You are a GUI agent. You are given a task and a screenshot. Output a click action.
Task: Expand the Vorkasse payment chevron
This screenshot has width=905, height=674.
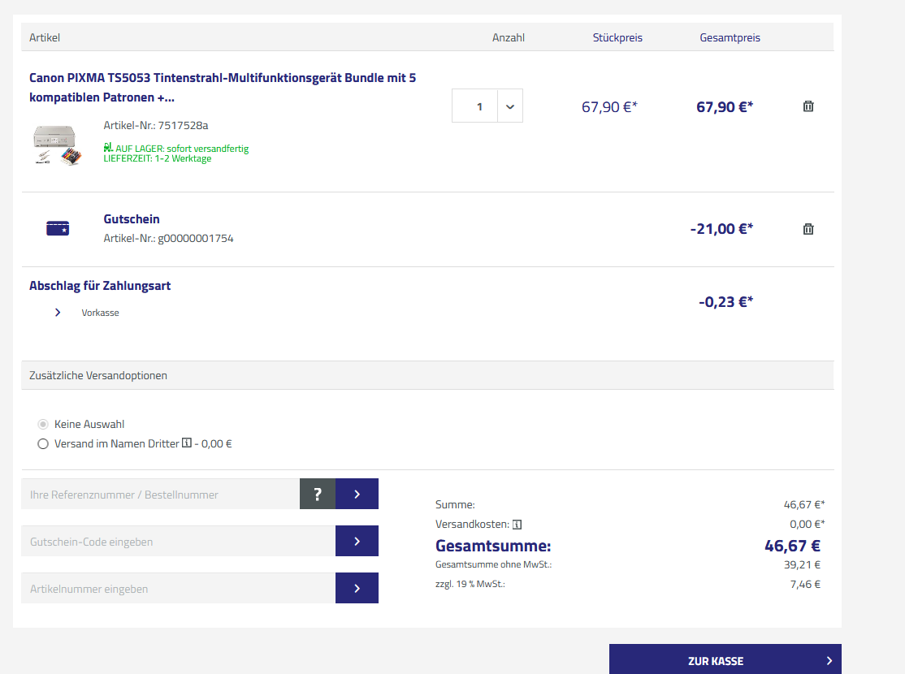tap(58, 313)
